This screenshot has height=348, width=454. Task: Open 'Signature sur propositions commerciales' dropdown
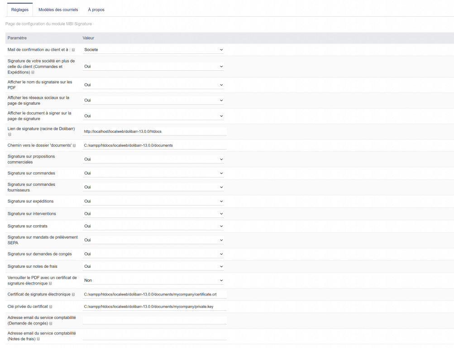tap(153, 159)
